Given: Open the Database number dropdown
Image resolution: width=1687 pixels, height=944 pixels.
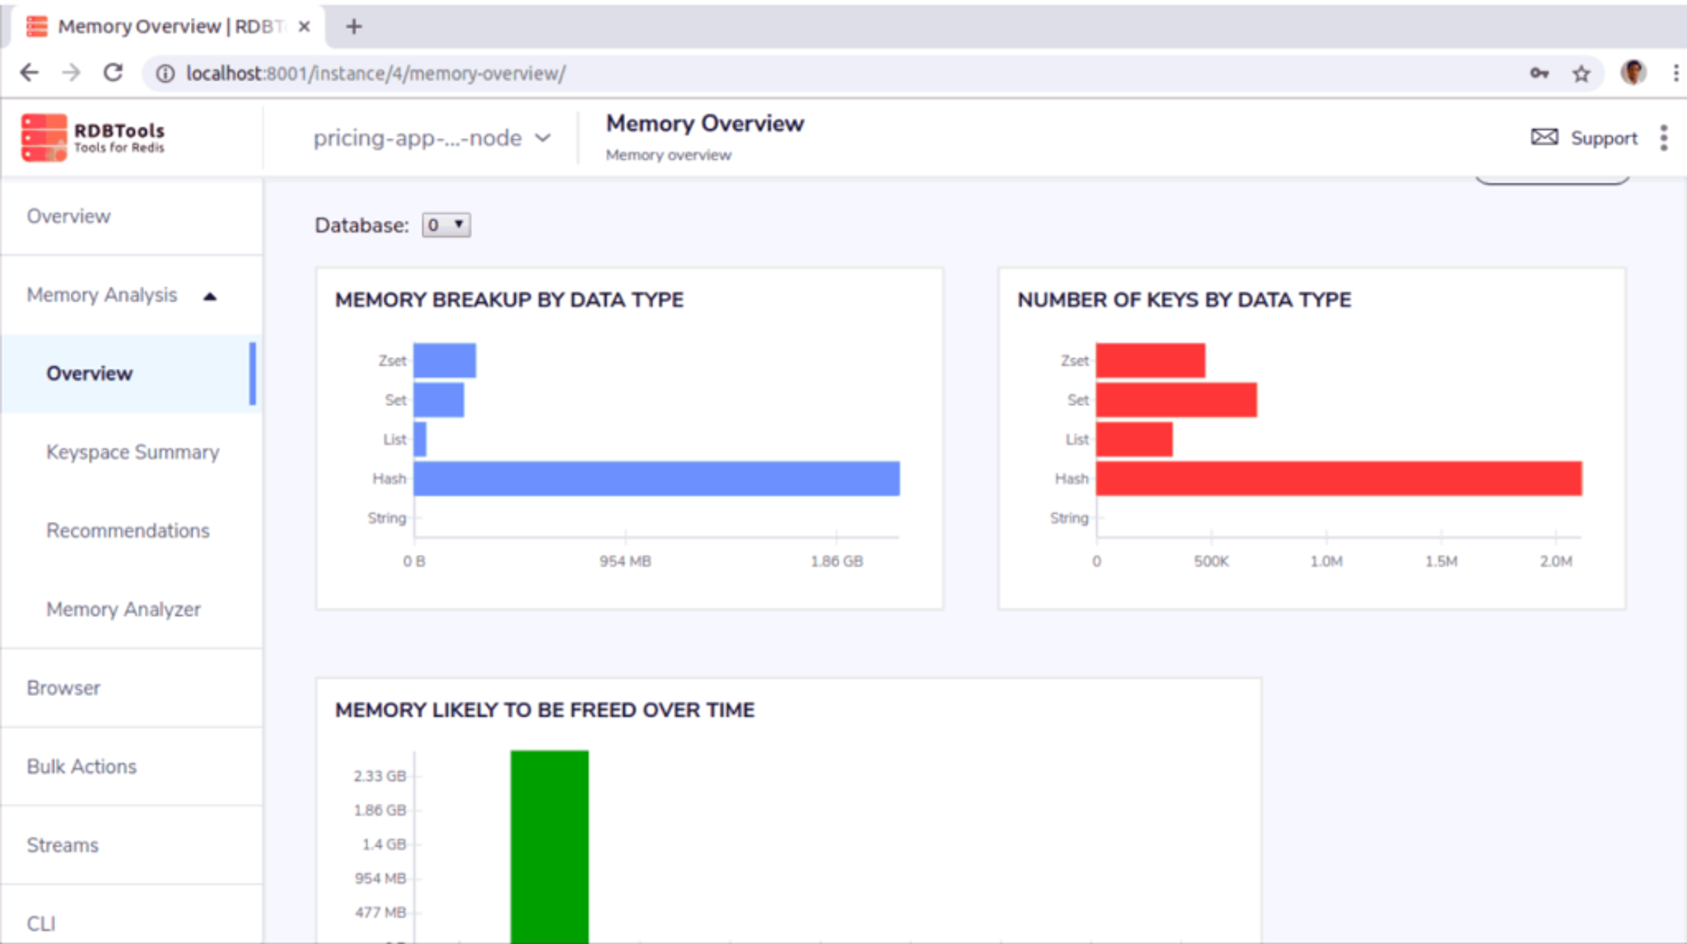Looking at the screenshot, I should coord(446,225).
